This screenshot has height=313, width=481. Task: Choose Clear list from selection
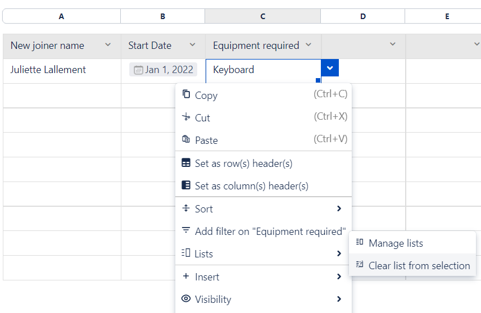[419, 266]
